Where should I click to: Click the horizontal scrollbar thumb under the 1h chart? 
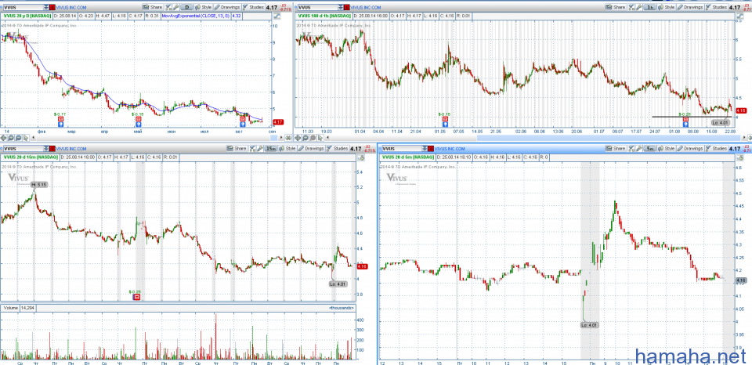point(609,138)
